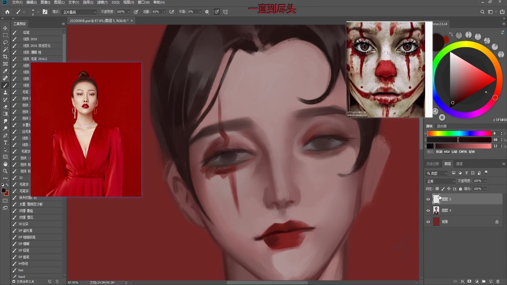Switch color mode to LAB
Image resolution: width=507 pixels, height=285 pixels.
454,152
